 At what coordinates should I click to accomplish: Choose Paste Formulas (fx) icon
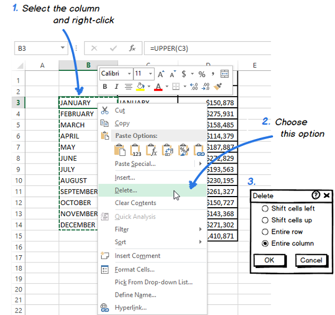[151, 150]
